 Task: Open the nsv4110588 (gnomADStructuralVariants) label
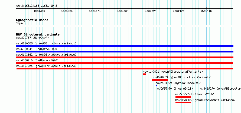46,43
